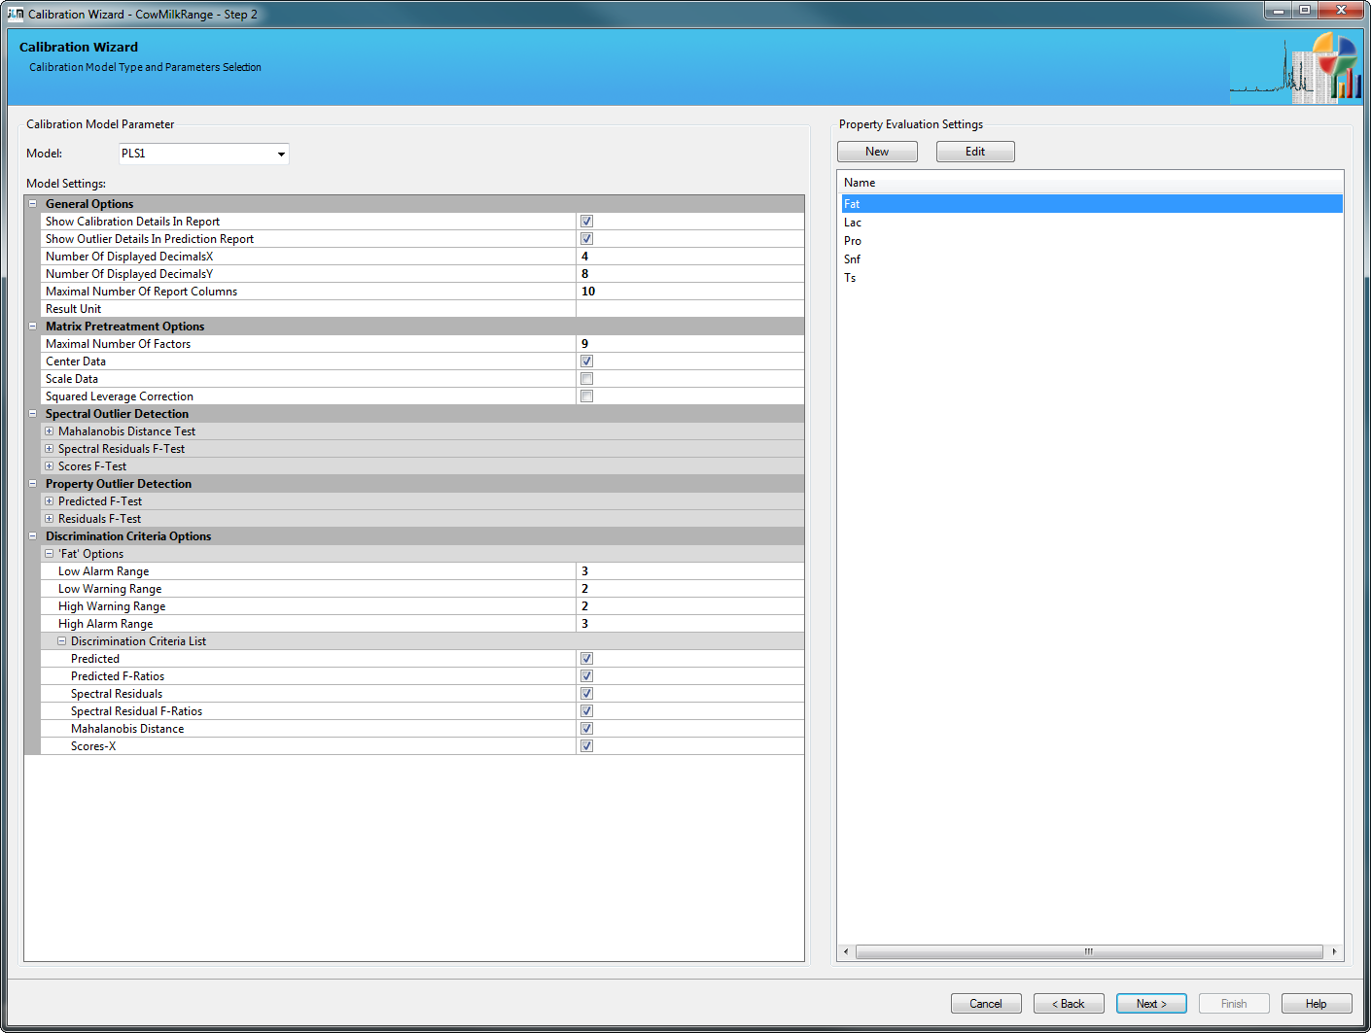Viewport: 1371px width, 1033px height.
Task: Click the horizontal scrollbar in property list
Action: coord(1088,952)
